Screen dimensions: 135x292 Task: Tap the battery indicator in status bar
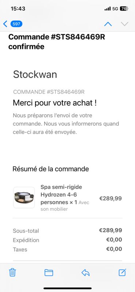[124, 8]
